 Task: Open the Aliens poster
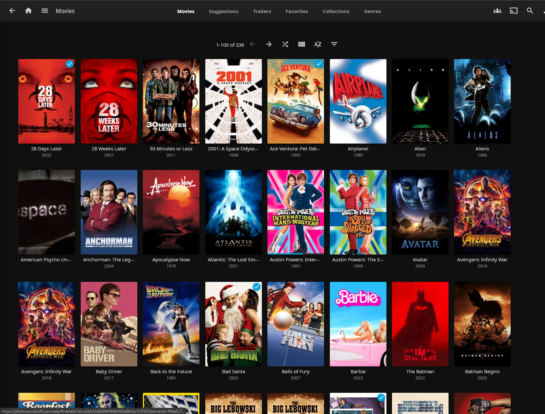(x=482, y=101)
